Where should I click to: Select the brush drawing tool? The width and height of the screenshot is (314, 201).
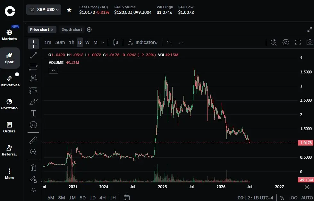point(33,102)
